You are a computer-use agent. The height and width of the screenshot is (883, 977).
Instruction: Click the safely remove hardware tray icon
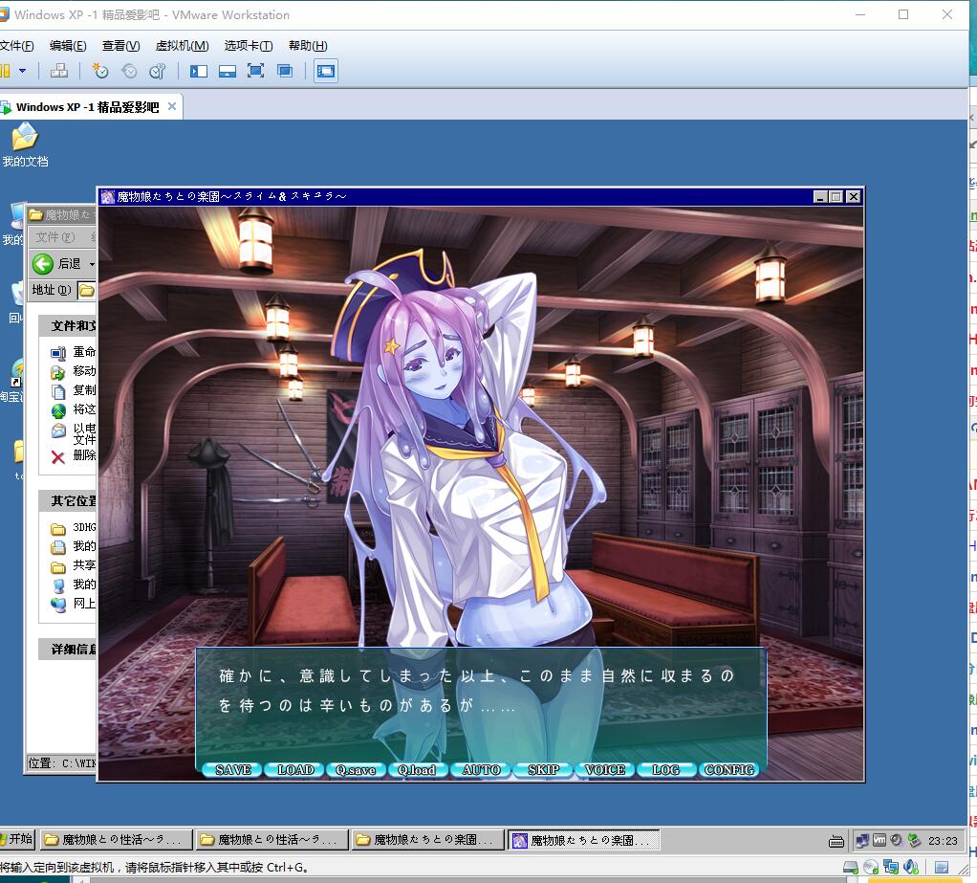coord(914,841)
